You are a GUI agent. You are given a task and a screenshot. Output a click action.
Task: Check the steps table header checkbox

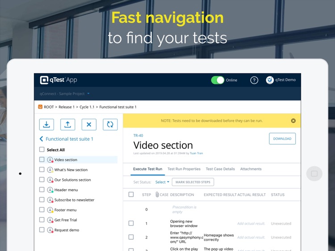[x=131, y=194]
